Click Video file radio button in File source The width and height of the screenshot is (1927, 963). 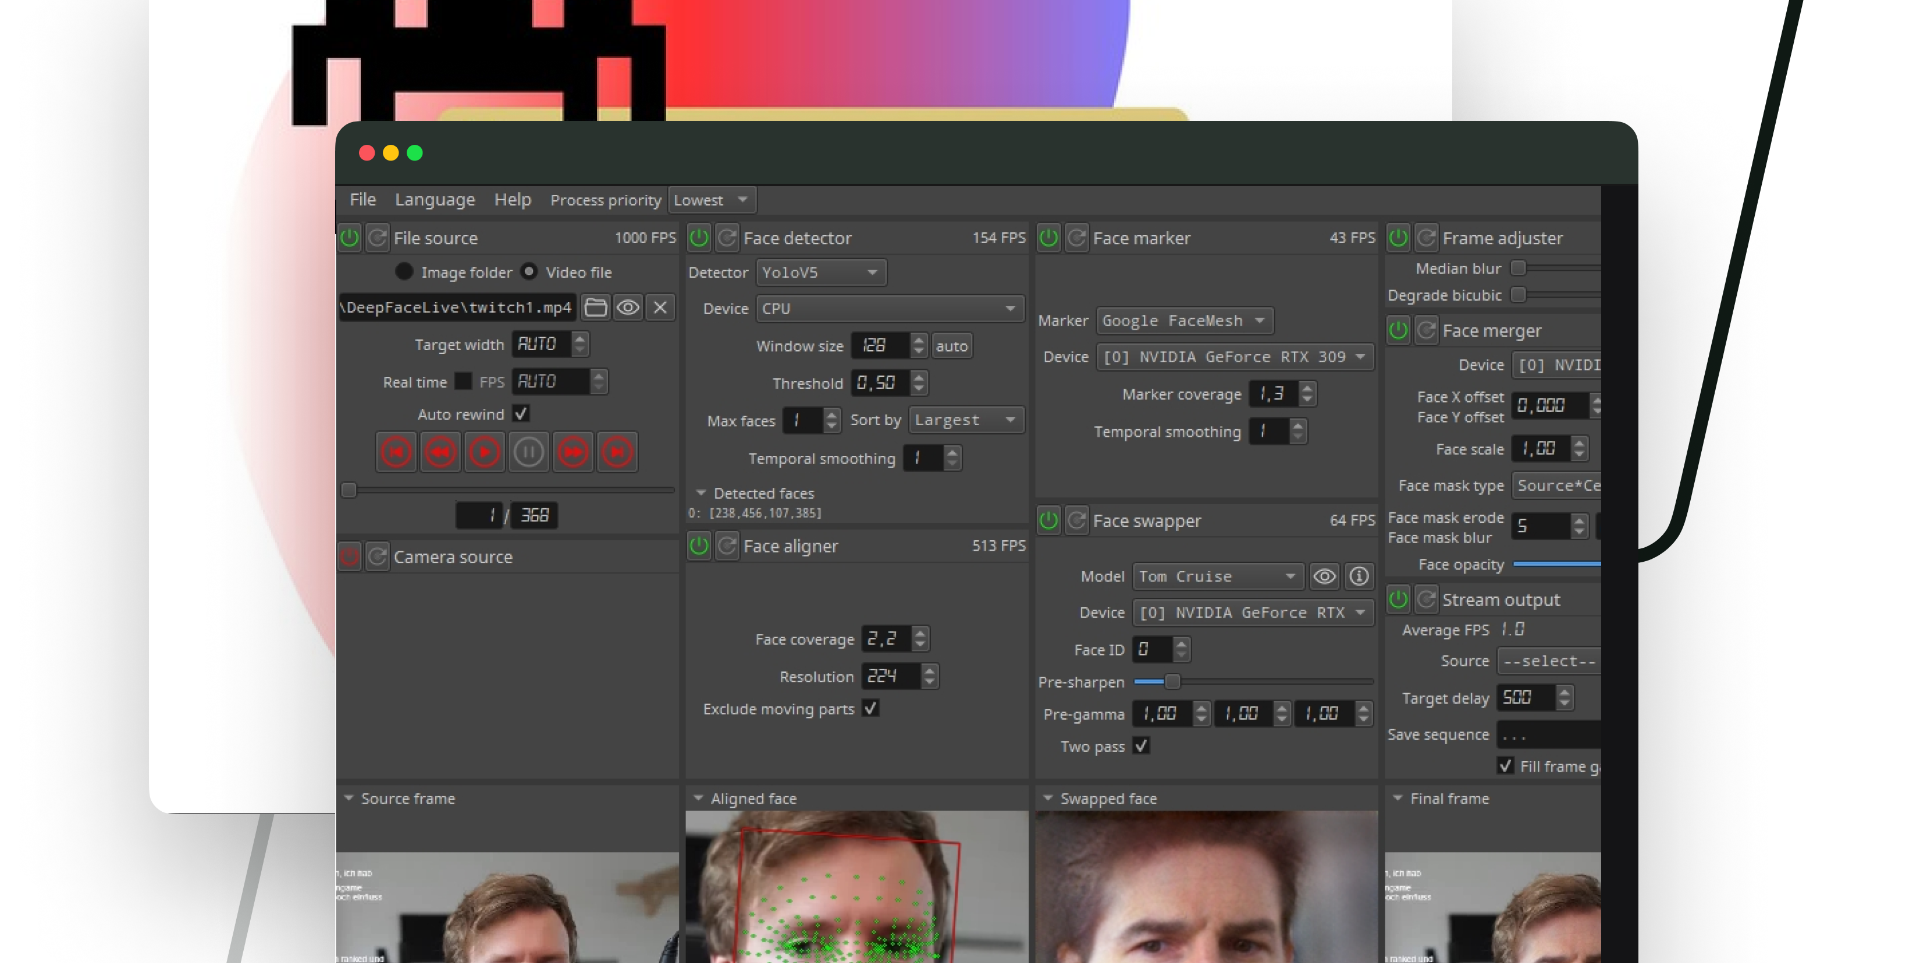point(528,273)
